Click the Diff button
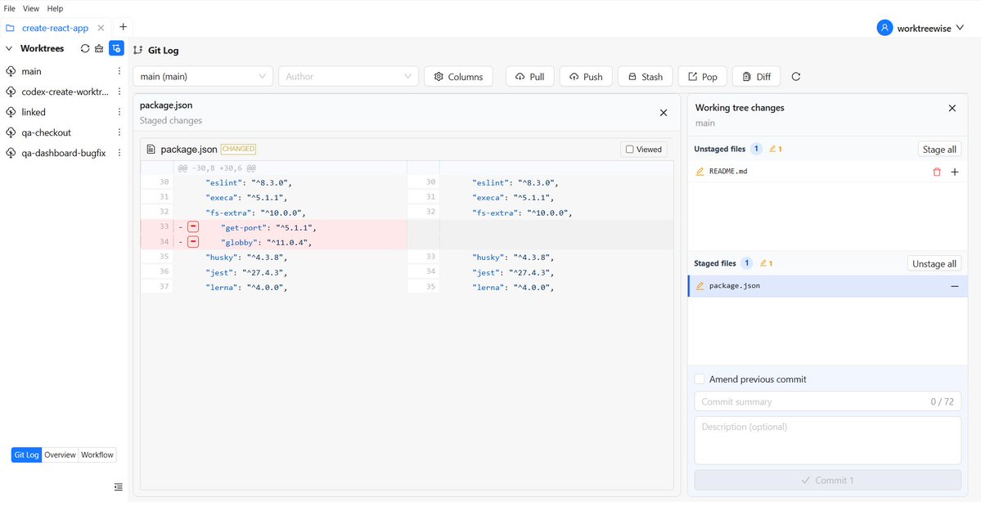The image size is (981, 506). point(756,76)
